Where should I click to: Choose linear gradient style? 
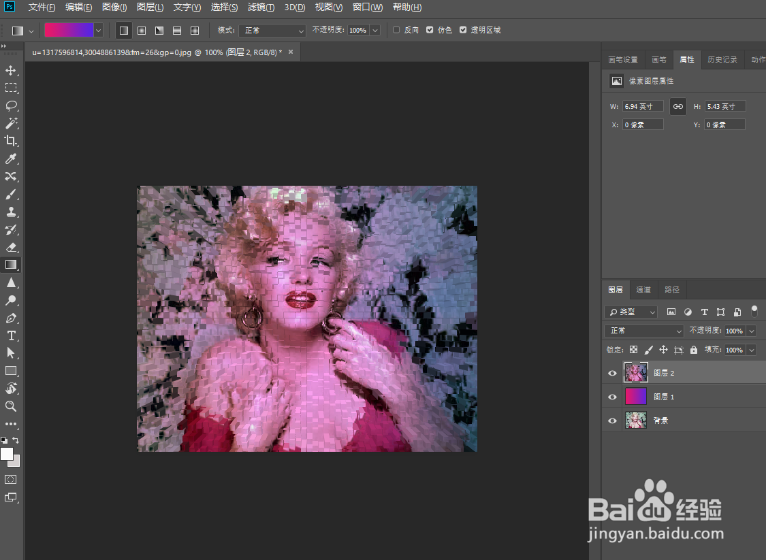(124, 30)
